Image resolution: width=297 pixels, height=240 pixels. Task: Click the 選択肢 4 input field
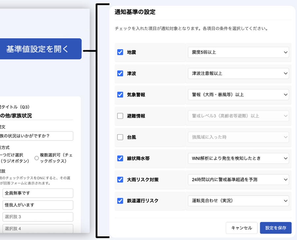point(38,228)
